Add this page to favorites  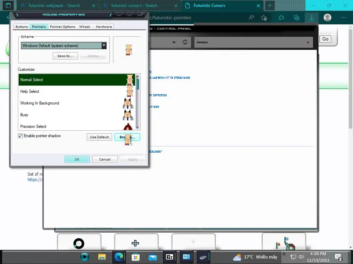[x=264, y=18]
